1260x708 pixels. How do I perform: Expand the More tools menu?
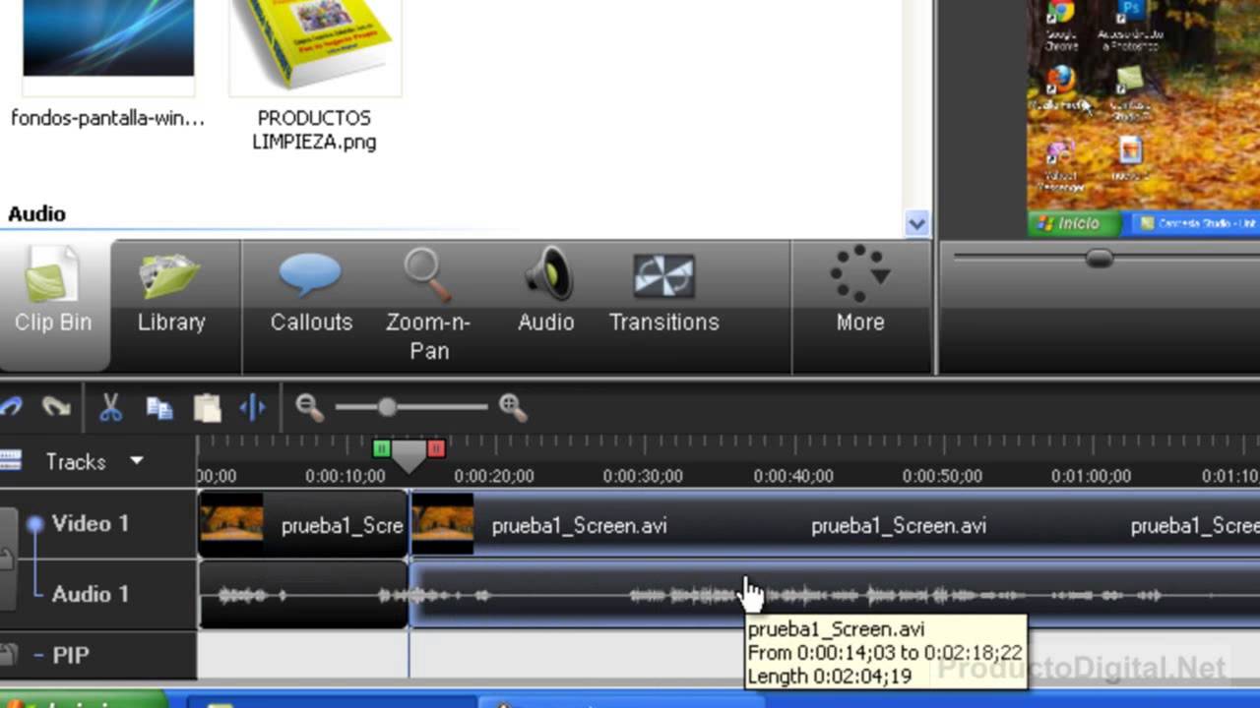[x=859, y=290]
